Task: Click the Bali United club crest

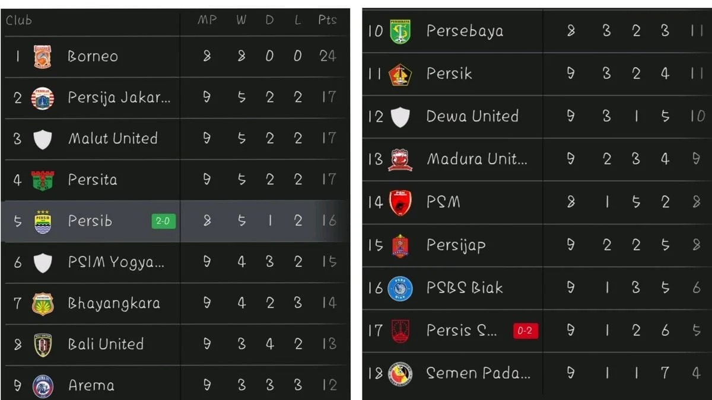Action: (42, 344)
